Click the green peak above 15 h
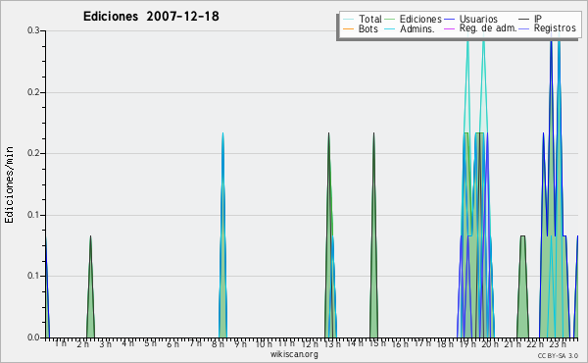Screen dimensions: 588x363 point(373,234)
